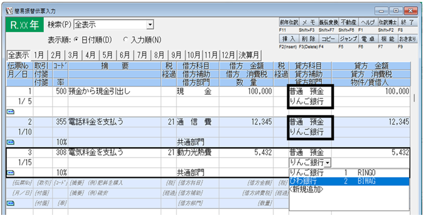The width and height of the screenshot is (423, 215).
Task: Click the ジャンプ button
Action: coord(348,39)
